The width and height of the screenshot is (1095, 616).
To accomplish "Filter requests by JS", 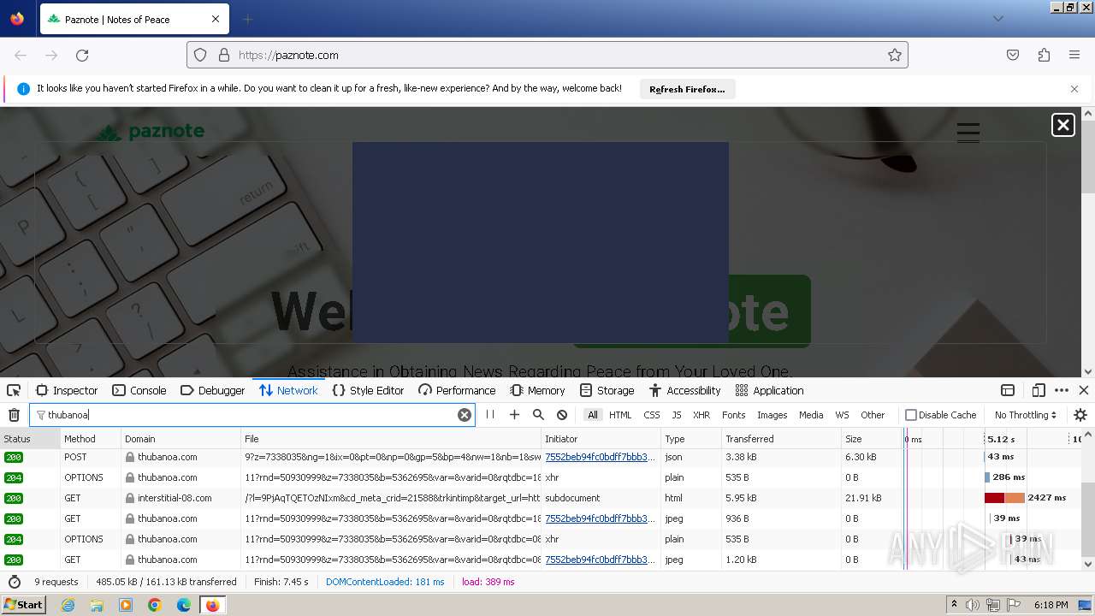I will [677, 415].
